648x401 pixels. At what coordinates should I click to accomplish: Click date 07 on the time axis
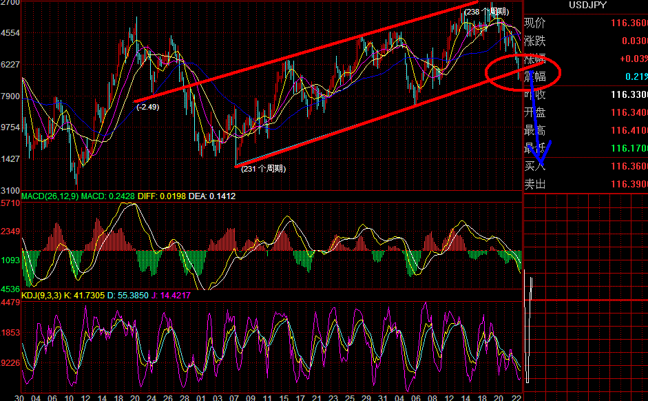tap(234, 398)
